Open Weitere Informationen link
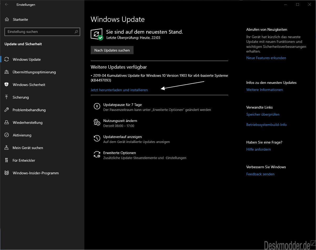The image size is (316, 250). 264,90
